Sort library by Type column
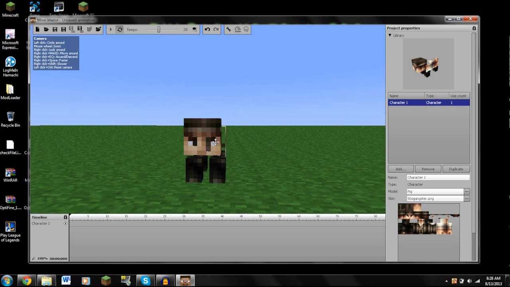 [437, 96]
